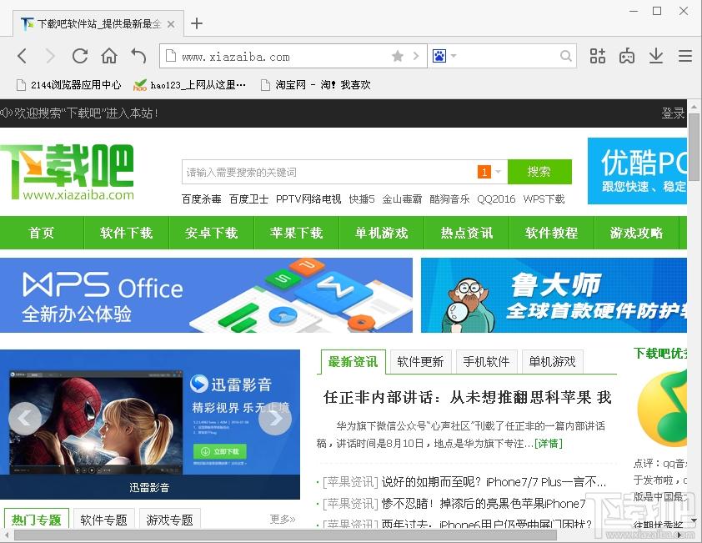Go back with the browser back arrow
Image resolution: width=702 pixels, height=543 pixels.
[22, 56]
